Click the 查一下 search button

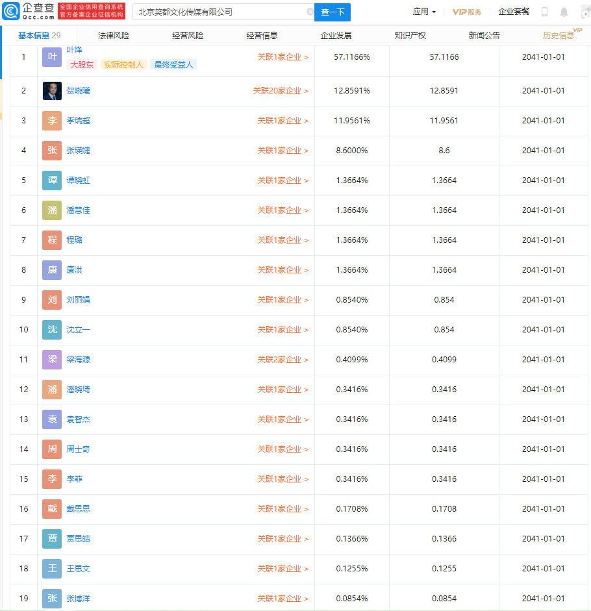tap(333, 12)
